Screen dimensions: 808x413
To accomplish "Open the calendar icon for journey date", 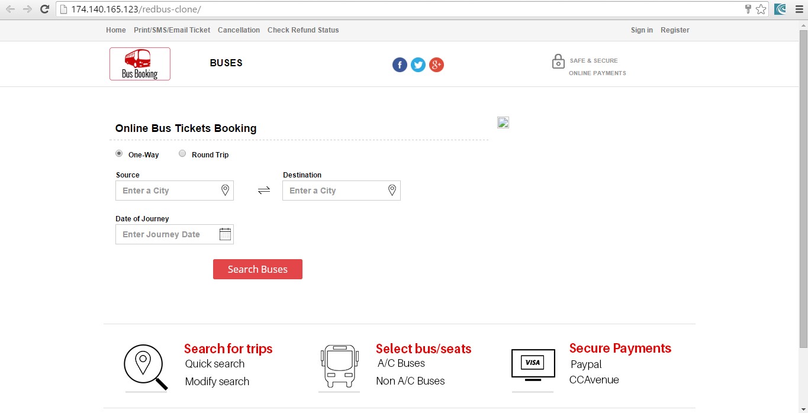I will click(225, 234).
